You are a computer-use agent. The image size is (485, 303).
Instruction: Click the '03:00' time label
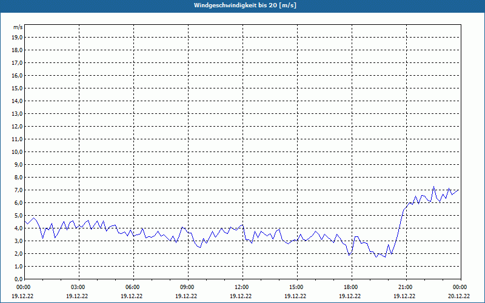tap(79, 287)
